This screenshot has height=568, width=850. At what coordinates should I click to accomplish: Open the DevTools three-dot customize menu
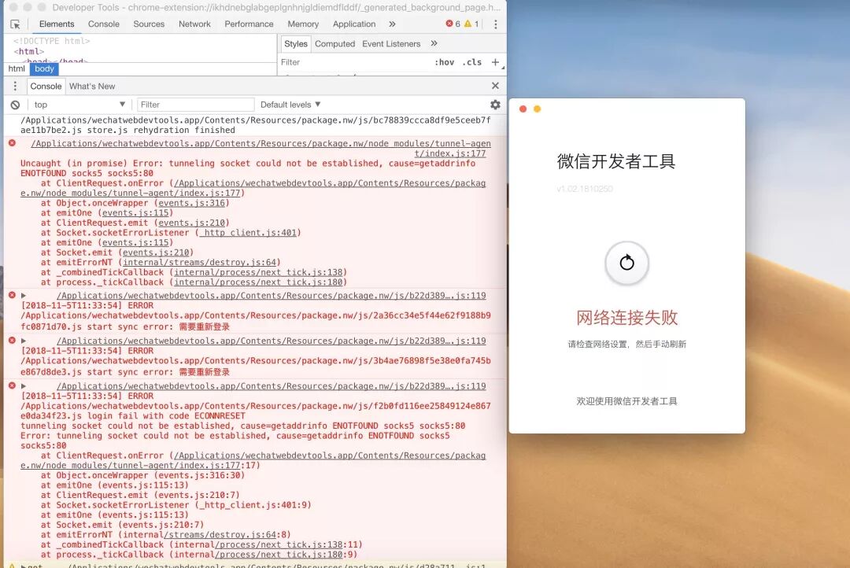pyautogui.click(x=496, y=24)
